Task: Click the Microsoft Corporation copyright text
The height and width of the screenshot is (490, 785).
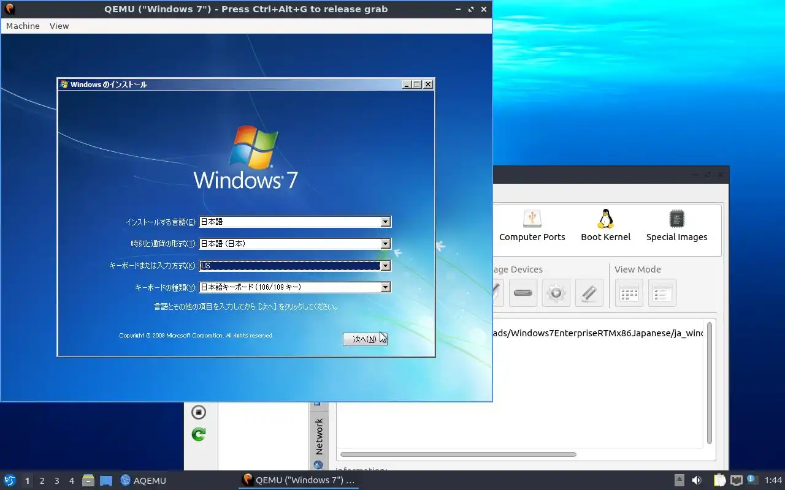Action: pos(196,336)
